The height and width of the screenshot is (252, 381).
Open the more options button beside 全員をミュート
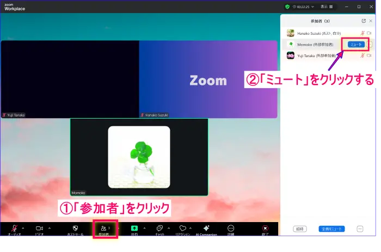359,229
